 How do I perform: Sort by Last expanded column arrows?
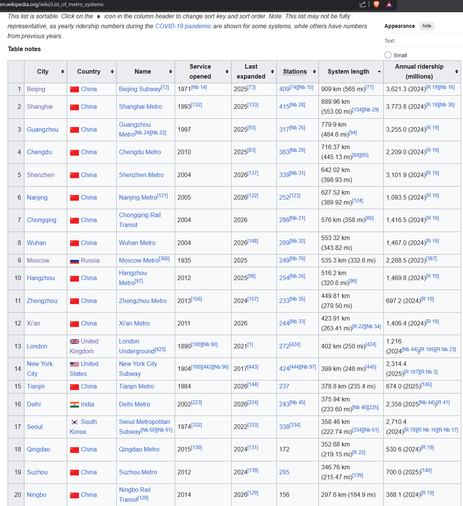[272, 72]
